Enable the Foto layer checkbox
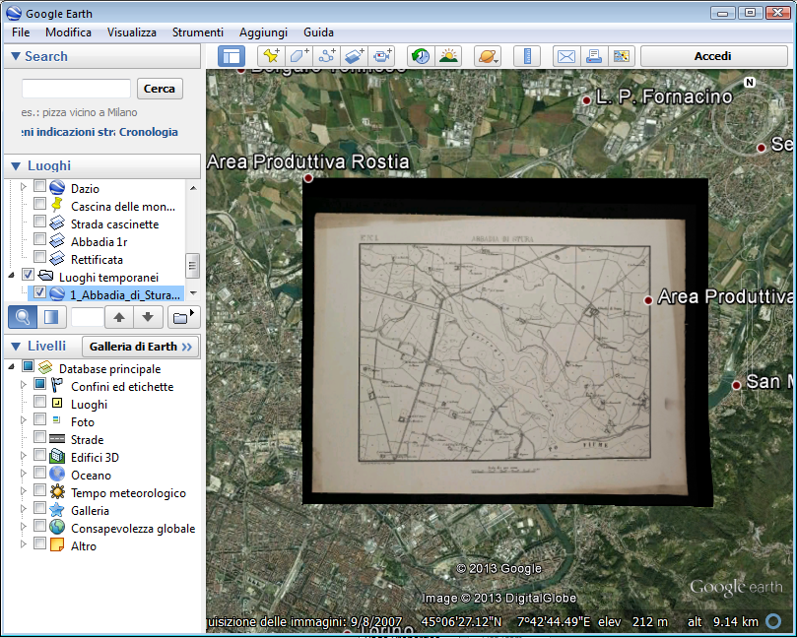The height and width of the screenshot is (638, 797). 39,420
